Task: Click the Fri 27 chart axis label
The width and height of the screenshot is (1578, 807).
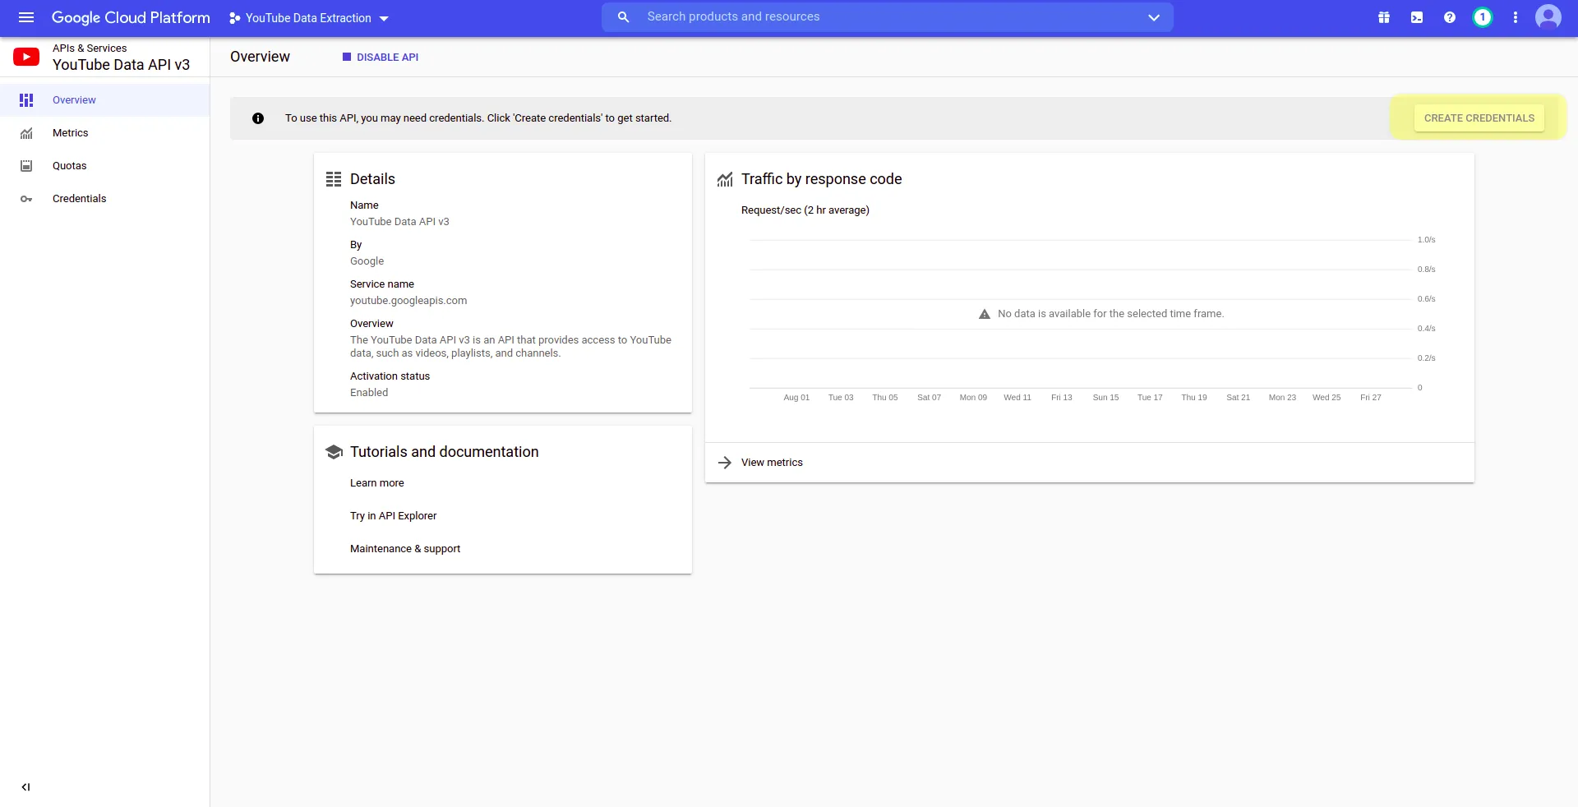Action: (1371, 398)
